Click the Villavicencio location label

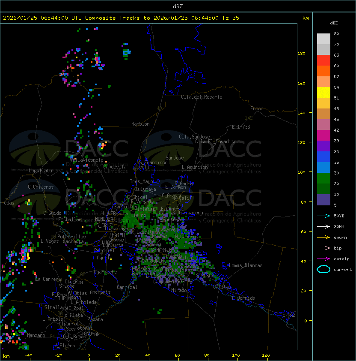[x=86, y=160]
